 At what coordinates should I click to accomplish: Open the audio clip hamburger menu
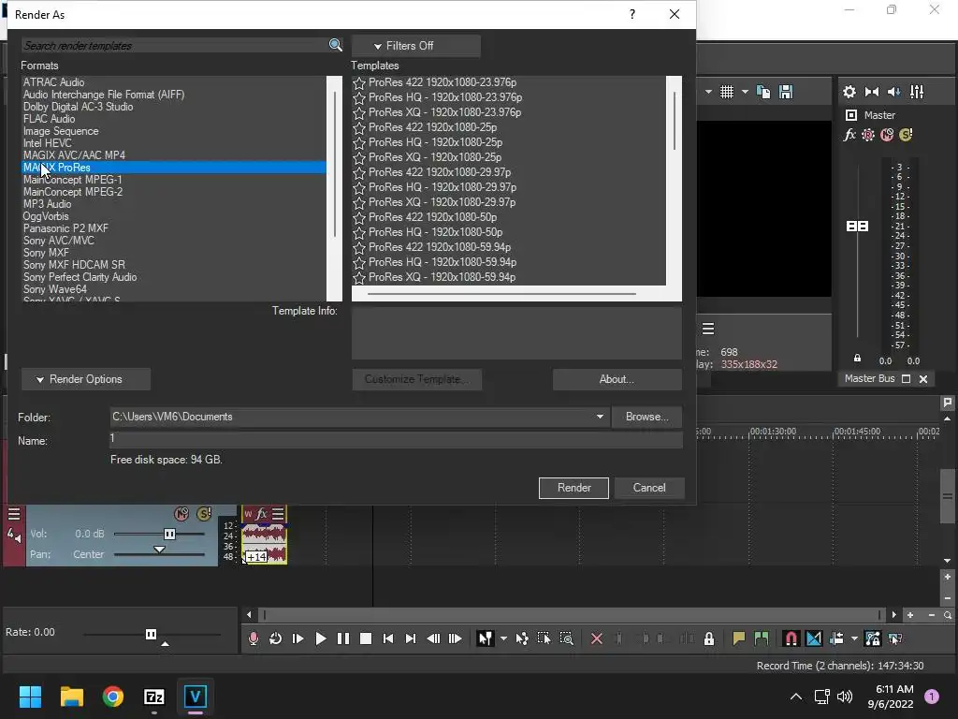tap(278, 514)
